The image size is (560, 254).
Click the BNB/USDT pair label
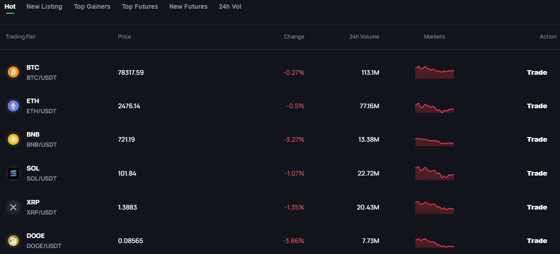pyautogui.click(x=42, y=145)
